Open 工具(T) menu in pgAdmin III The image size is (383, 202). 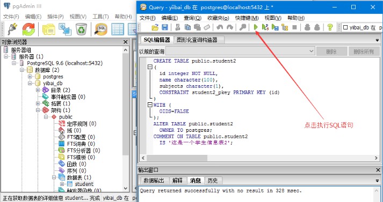(x=100, y=17)
